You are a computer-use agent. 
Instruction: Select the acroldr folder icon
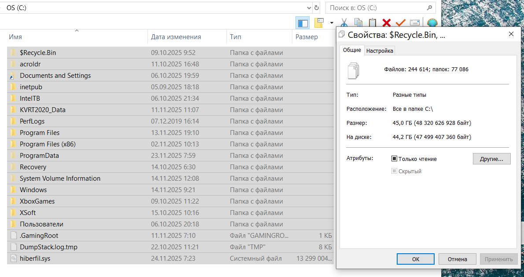click(x=13, y=64)
